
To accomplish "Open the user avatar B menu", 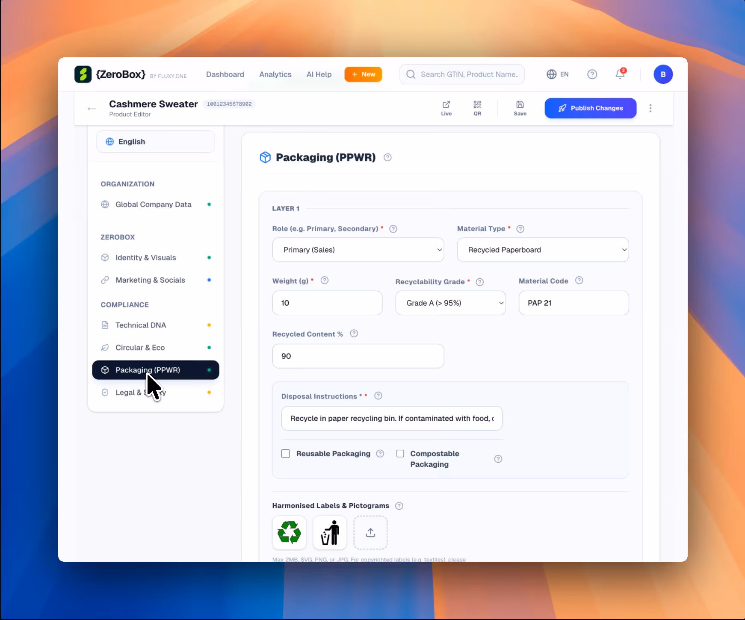I will tap(663, 74).
